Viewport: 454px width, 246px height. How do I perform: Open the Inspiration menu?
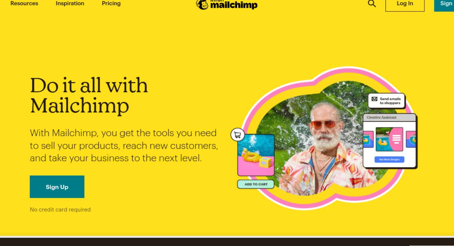click(x=70, y=3)
